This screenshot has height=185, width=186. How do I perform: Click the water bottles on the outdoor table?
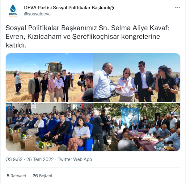[x=160, y=146]
